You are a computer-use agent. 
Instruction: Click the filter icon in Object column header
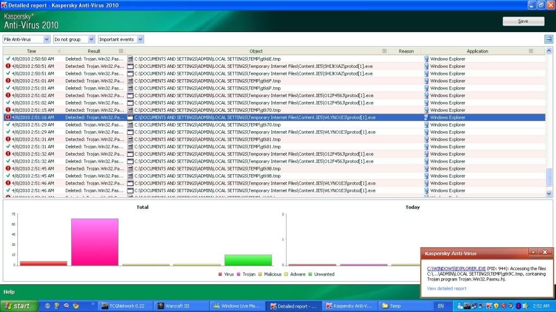click(x=384, y=51)
